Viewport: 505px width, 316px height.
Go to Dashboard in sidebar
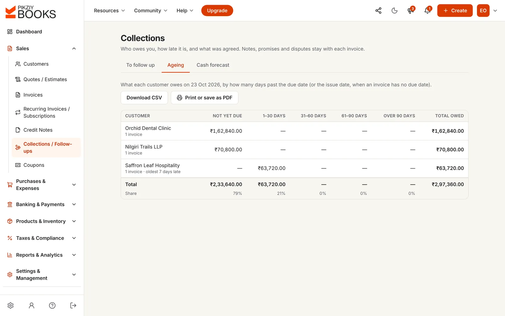pos(42,32)
